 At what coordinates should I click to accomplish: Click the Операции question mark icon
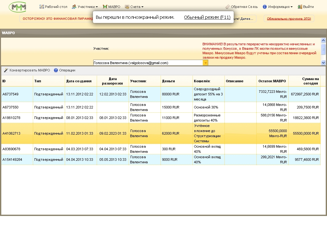(56, 70)
